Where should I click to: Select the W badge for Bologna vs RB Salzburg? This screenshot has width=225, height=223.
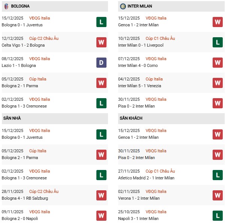coord(101,195)
